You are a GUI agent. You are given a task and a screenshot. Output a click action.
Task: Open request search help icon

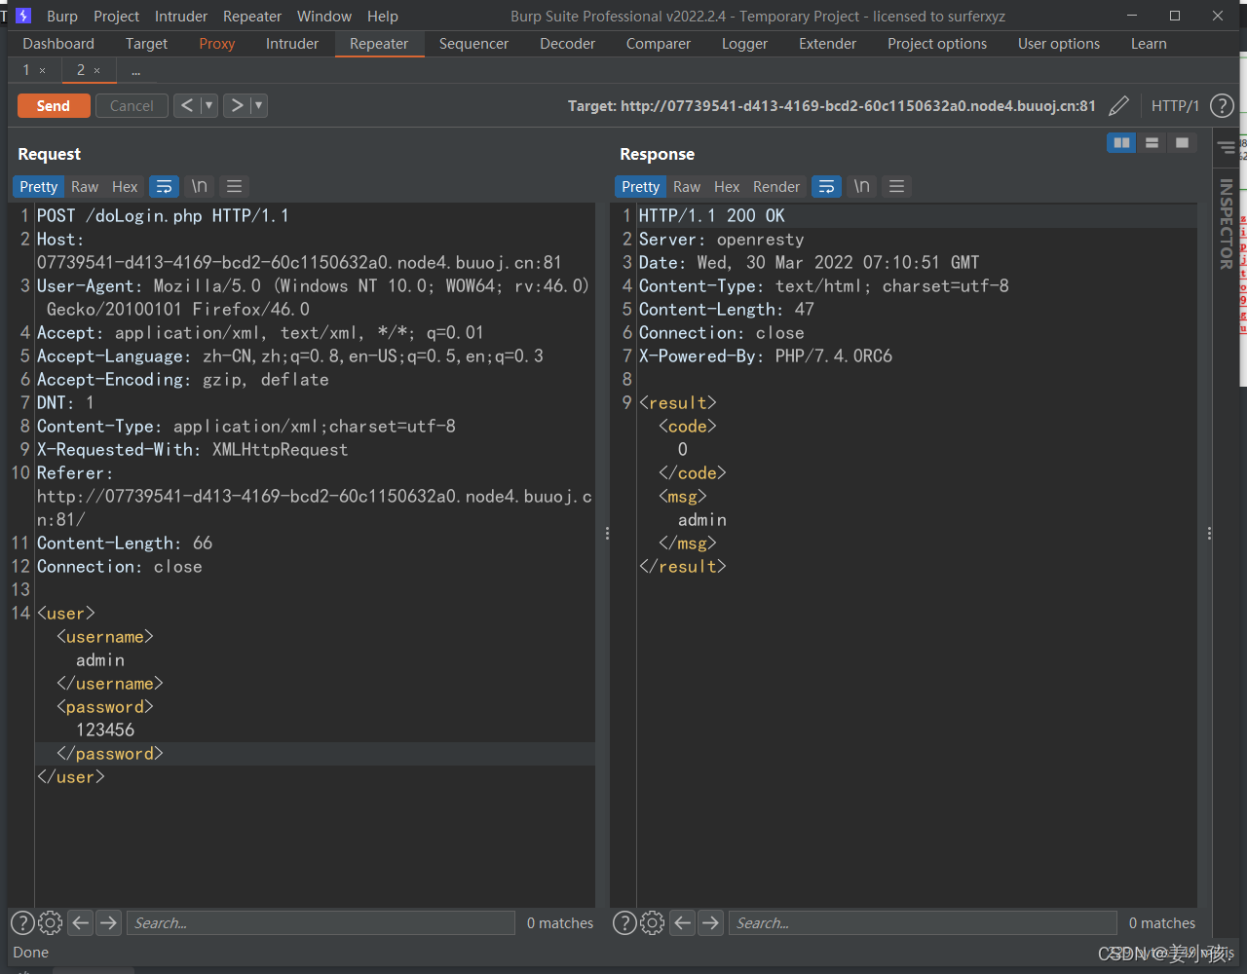pos(21,923)
